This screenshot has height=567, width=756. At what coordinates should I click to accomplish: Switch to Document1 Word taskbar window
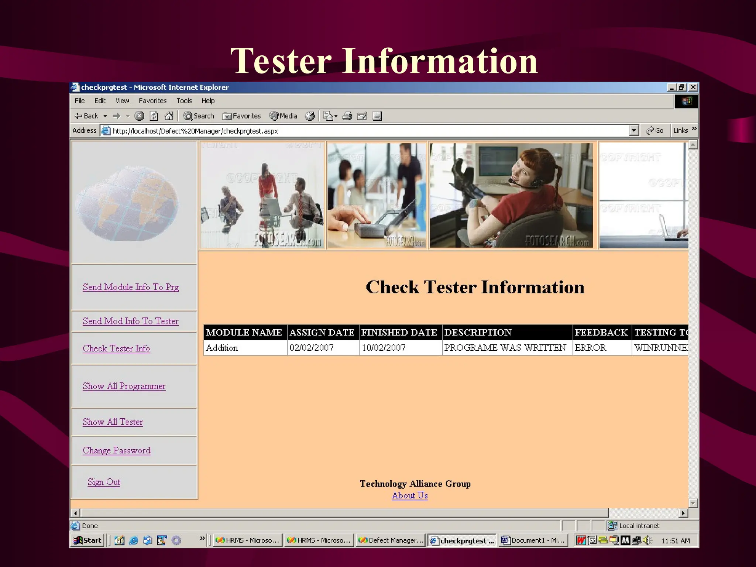point(533,540)
